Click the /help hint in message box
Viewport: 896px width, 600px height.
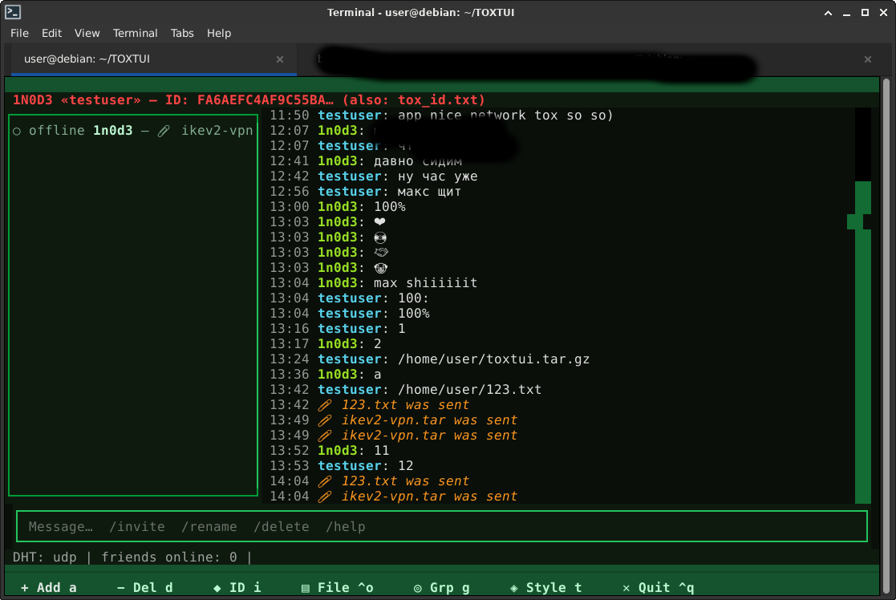[346, 527]
